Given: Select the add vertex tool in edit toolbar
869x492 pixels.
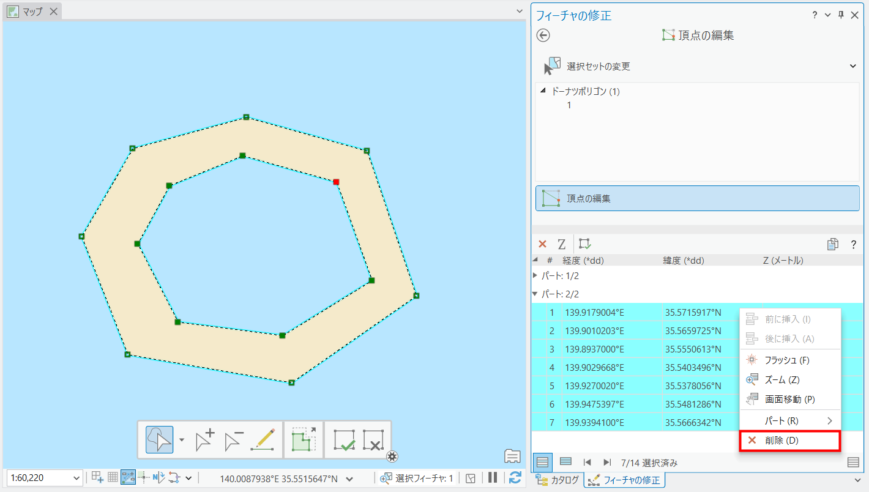Looking at the screenshot, I should pos(204,440).
